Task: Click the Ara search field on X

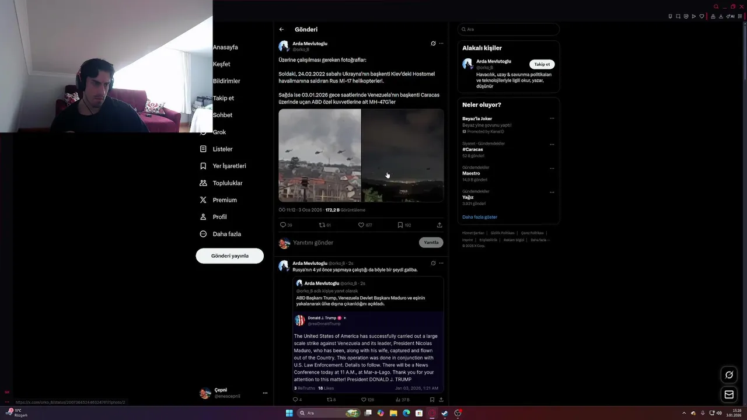Action: (508, 29)
